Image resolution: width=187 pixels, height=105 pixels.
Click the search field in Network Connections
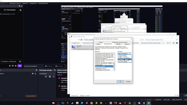coord(161,40)
